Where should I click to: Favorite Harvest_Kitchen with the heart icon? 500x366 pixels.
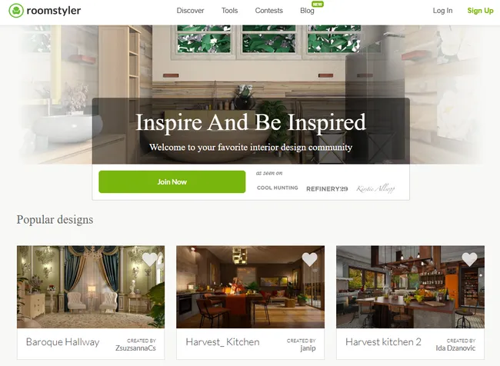tap(309, 259)
